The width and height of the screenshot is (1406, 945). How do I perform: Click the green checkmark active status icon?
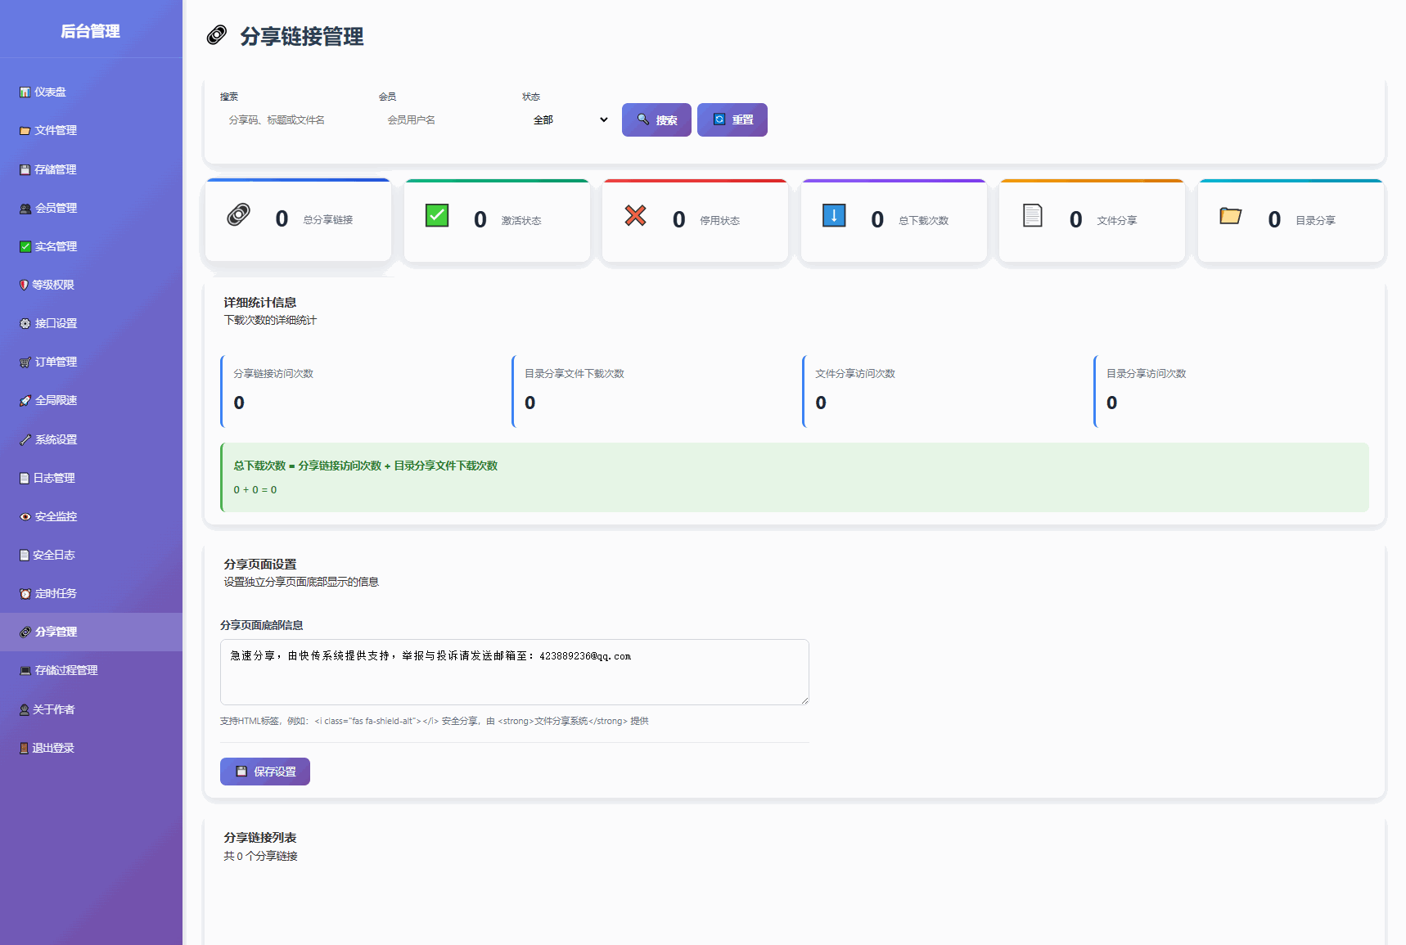[437, 216]
